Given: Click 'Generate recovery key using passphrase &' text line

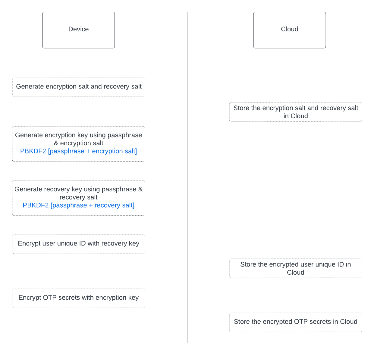Looking at the screenshot, I should (79, 189).
